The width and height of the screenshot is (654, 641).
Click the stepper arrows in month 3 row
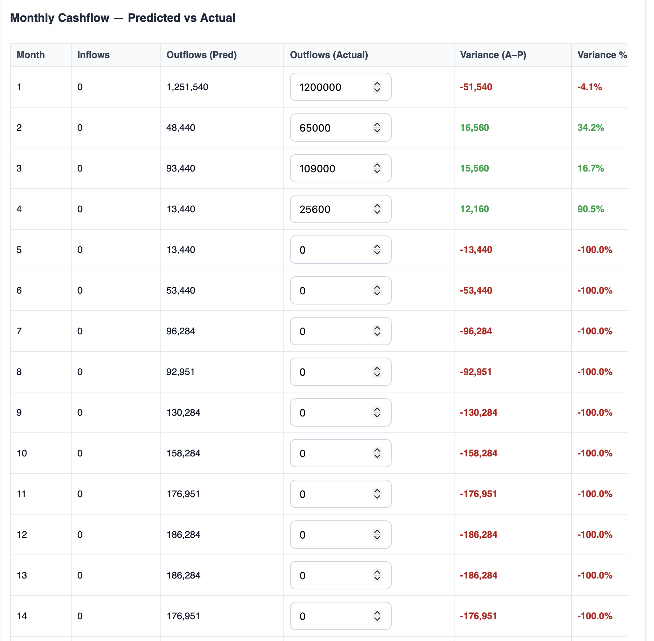click(x=377, y=168)
